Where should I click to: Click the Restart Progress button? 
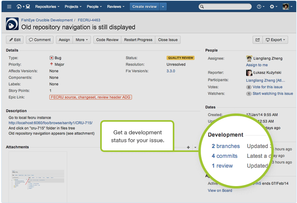pyautogui.click(x=138, y=40)
